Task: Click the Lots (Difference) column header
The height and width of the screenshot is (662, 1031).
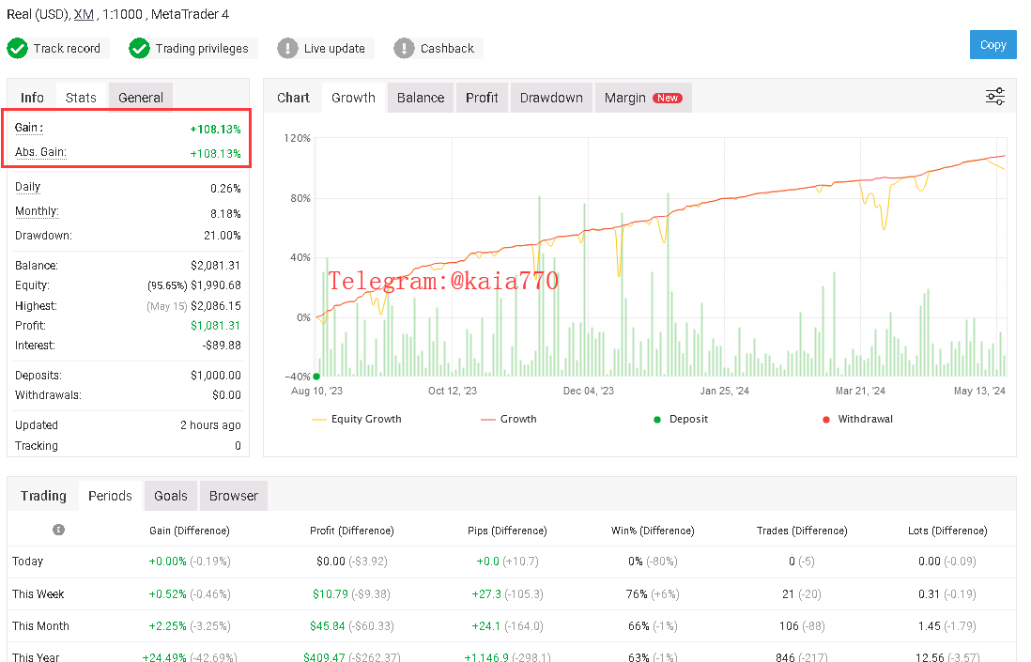Action: (946, 531)
